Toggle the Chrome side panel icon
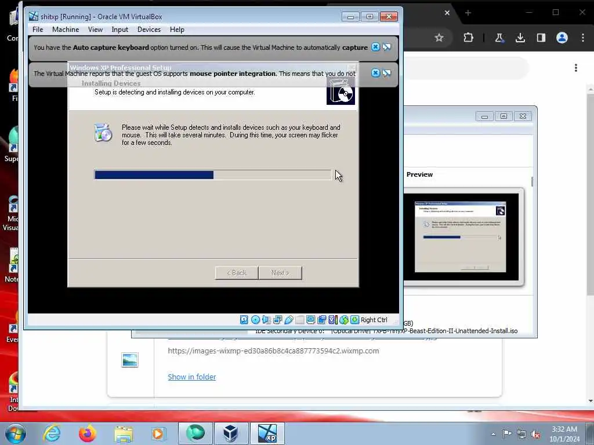Viewport: 594px width, 445px height. (541, 38)
